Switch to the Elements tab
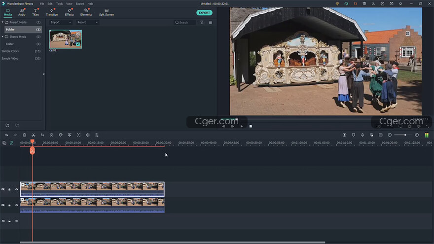This screenshot has width=434, height=244. point(86,12)
